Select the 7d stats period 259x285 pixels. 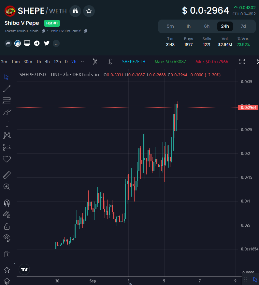(243, 26)
